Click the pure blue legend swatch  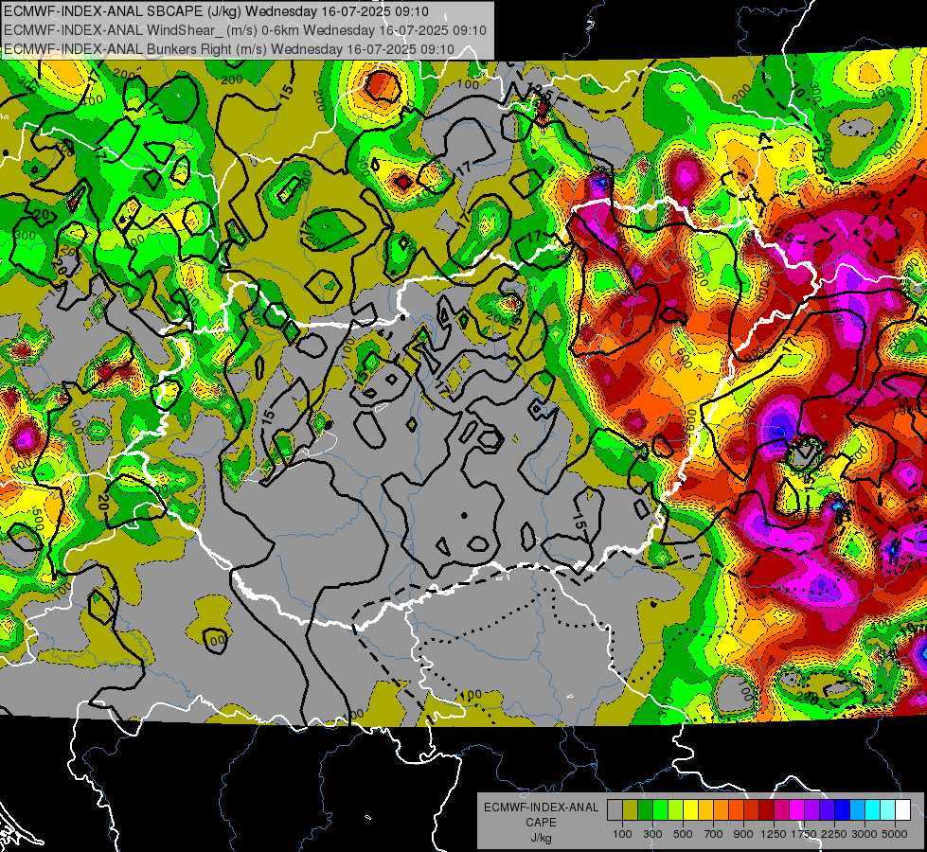tap(843, 809)
